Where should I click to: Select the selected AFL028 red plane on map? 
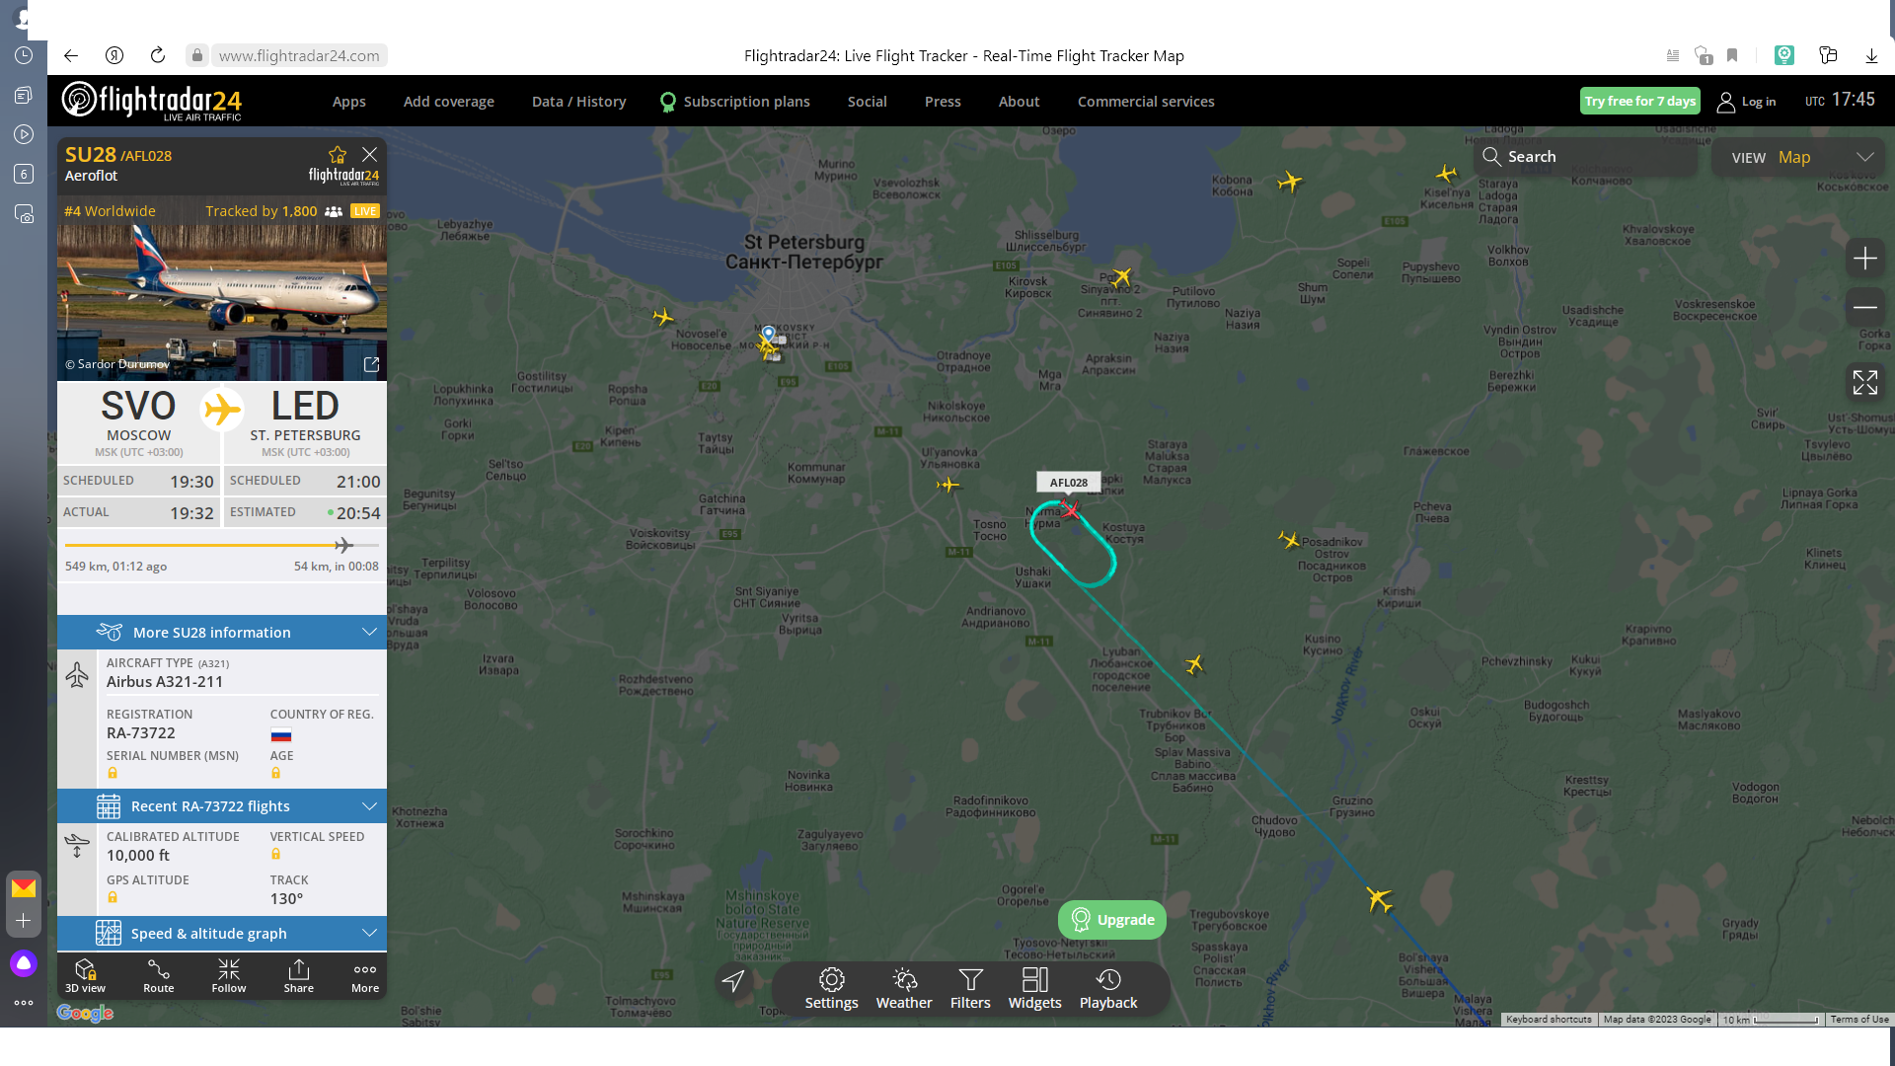(x=1070, y=509)
